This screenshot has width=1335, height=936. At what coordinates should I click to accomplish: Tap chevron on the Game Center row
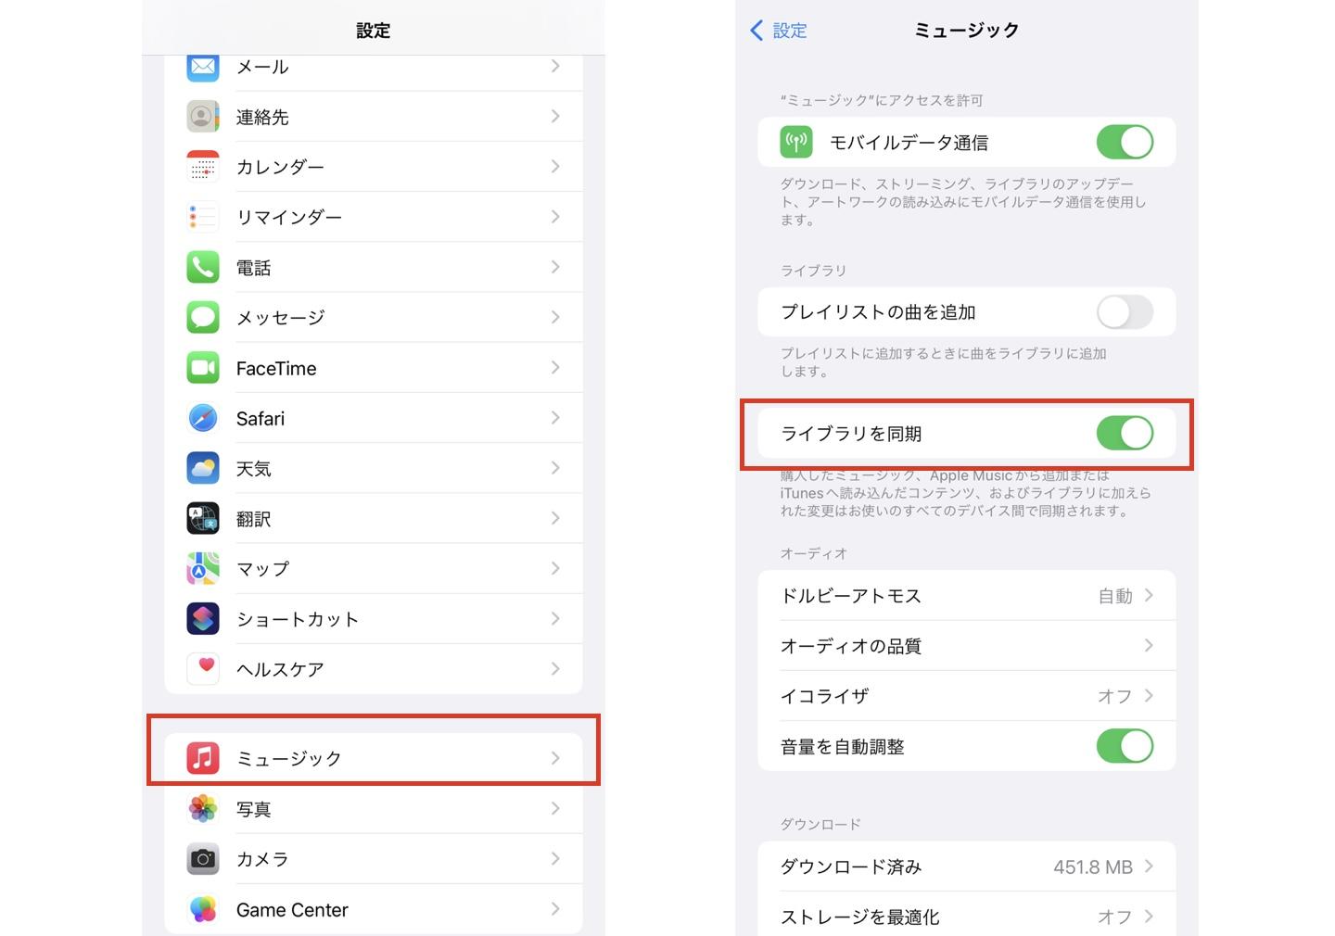(x=555, y=909)
